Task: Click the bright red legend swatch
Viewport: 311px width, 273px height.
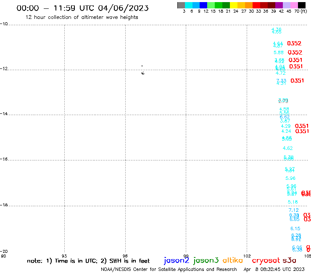Action: [x=256, y=5]
